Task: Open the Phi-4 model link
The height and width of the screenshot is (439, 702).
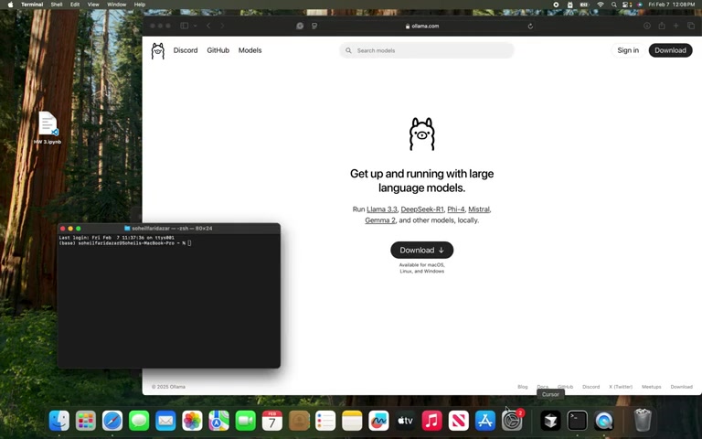Action: click(456, 209)
